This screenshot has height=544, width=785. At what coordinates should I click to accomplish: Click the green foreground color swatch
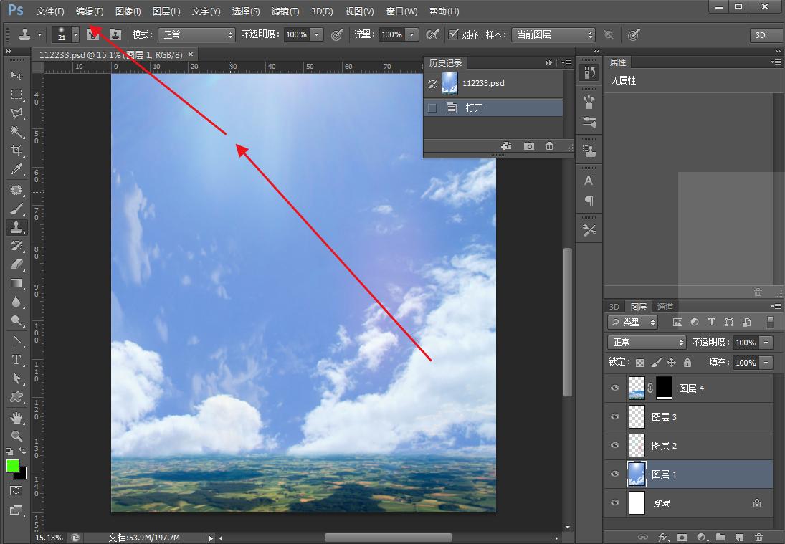pos(11,466)
